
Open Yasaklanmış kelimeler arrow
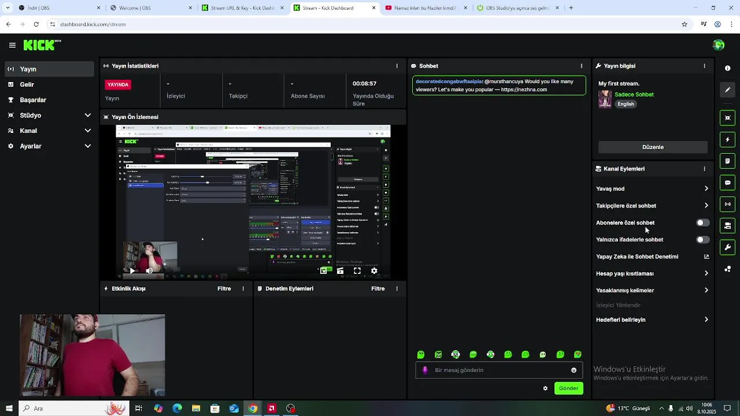pos(706,291)
